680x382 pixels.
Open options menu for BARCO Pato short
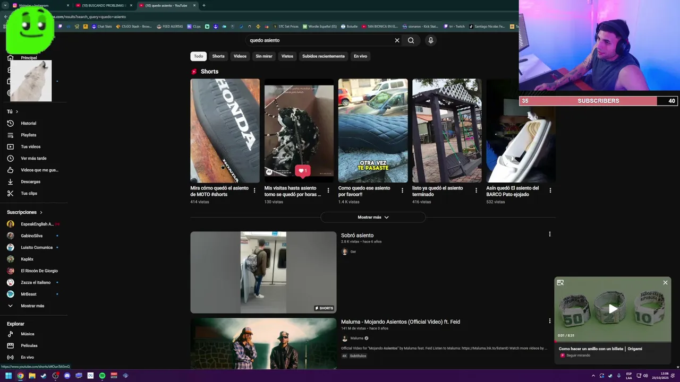click(x=550, y=190)
